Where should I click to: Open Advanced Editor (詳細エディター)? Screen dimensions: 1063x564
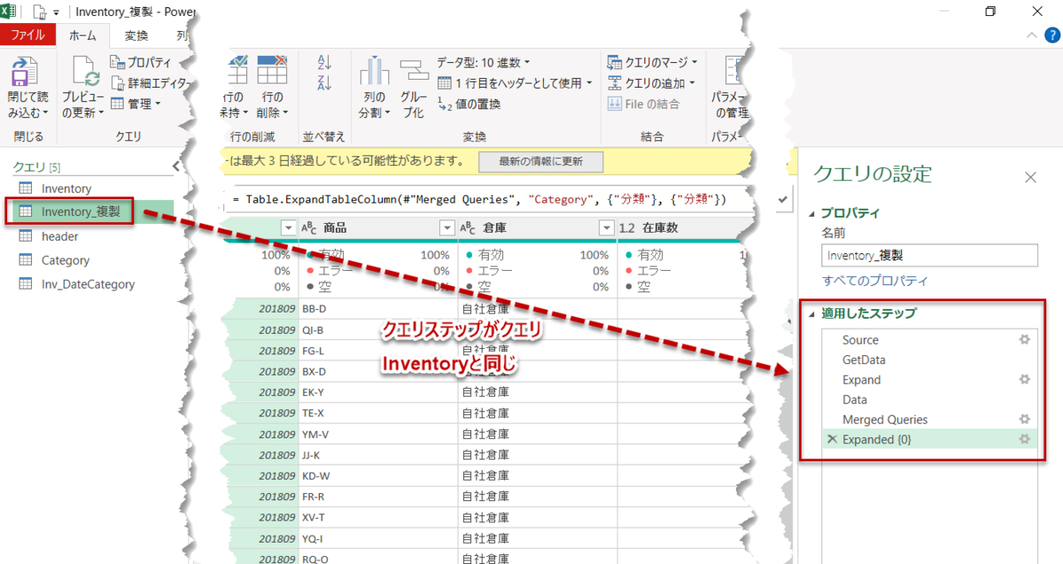point(149,83)
